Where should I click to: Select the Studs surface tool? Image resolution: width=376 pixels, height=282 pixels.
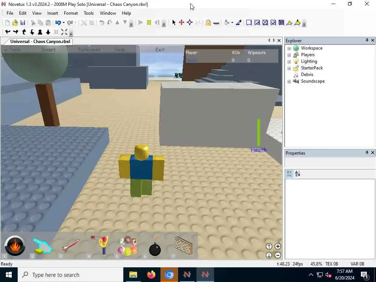pos(273,22)
